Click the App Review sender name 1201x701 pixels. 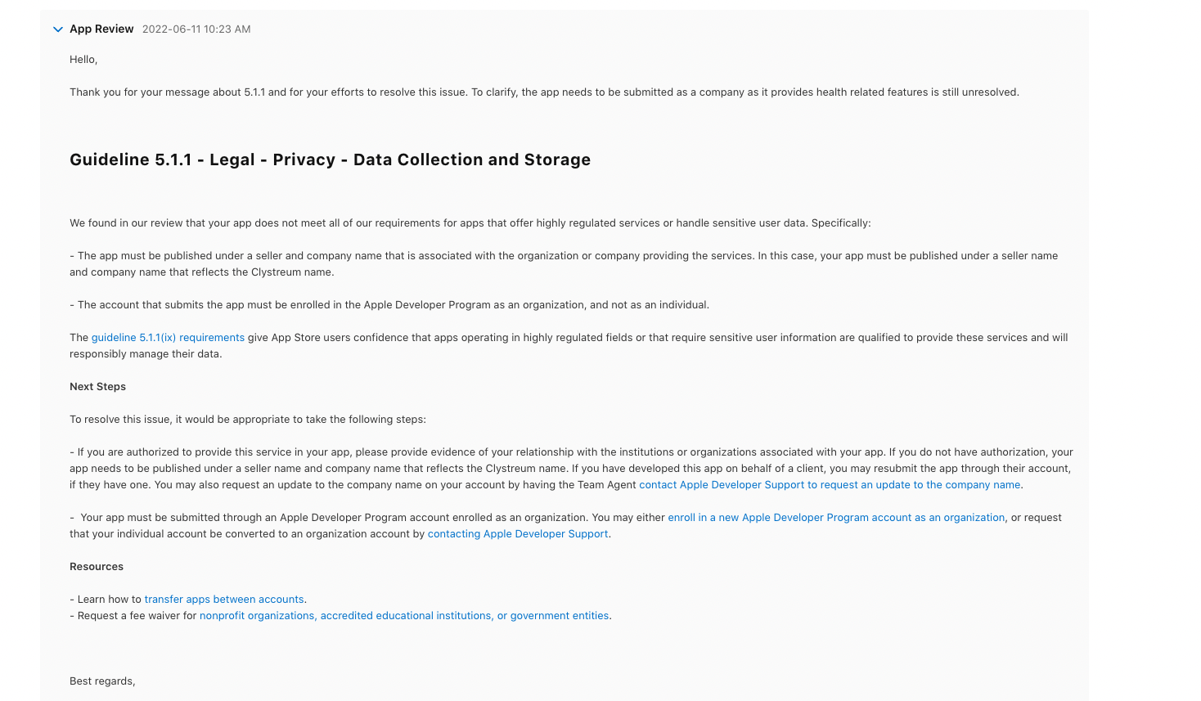click(101, 29)
